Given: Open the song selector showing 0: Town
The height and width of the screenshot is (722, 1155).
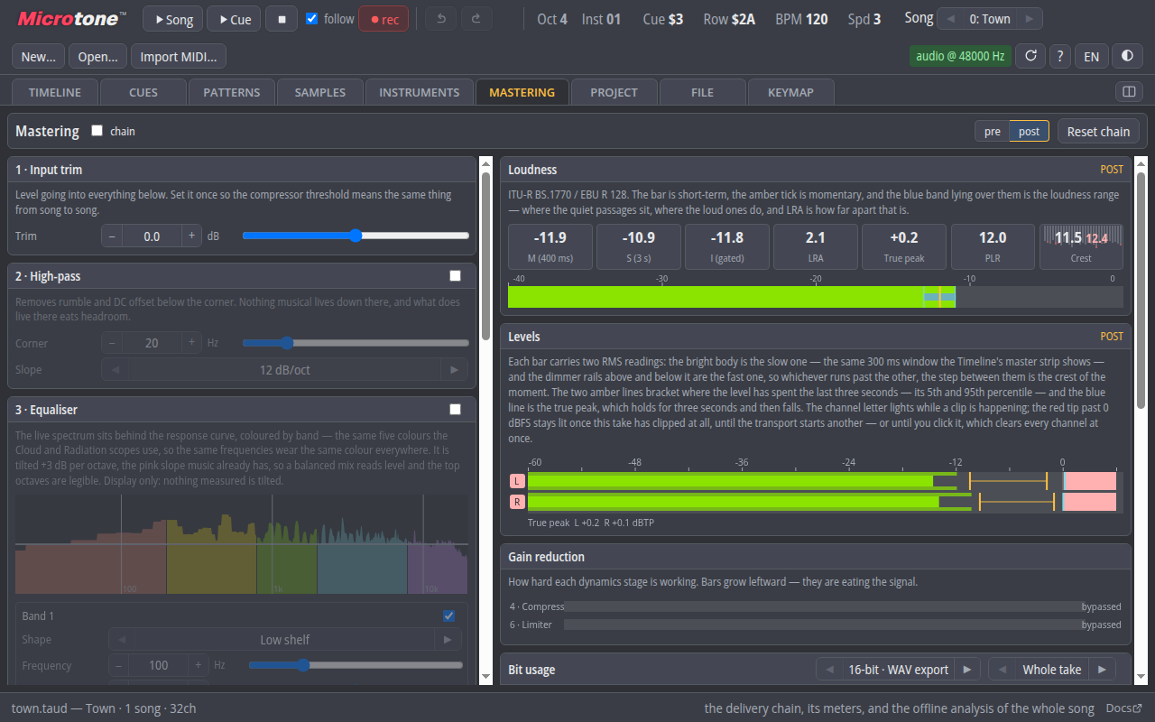Looking at the screenshot, I should [x=990, y=19].
